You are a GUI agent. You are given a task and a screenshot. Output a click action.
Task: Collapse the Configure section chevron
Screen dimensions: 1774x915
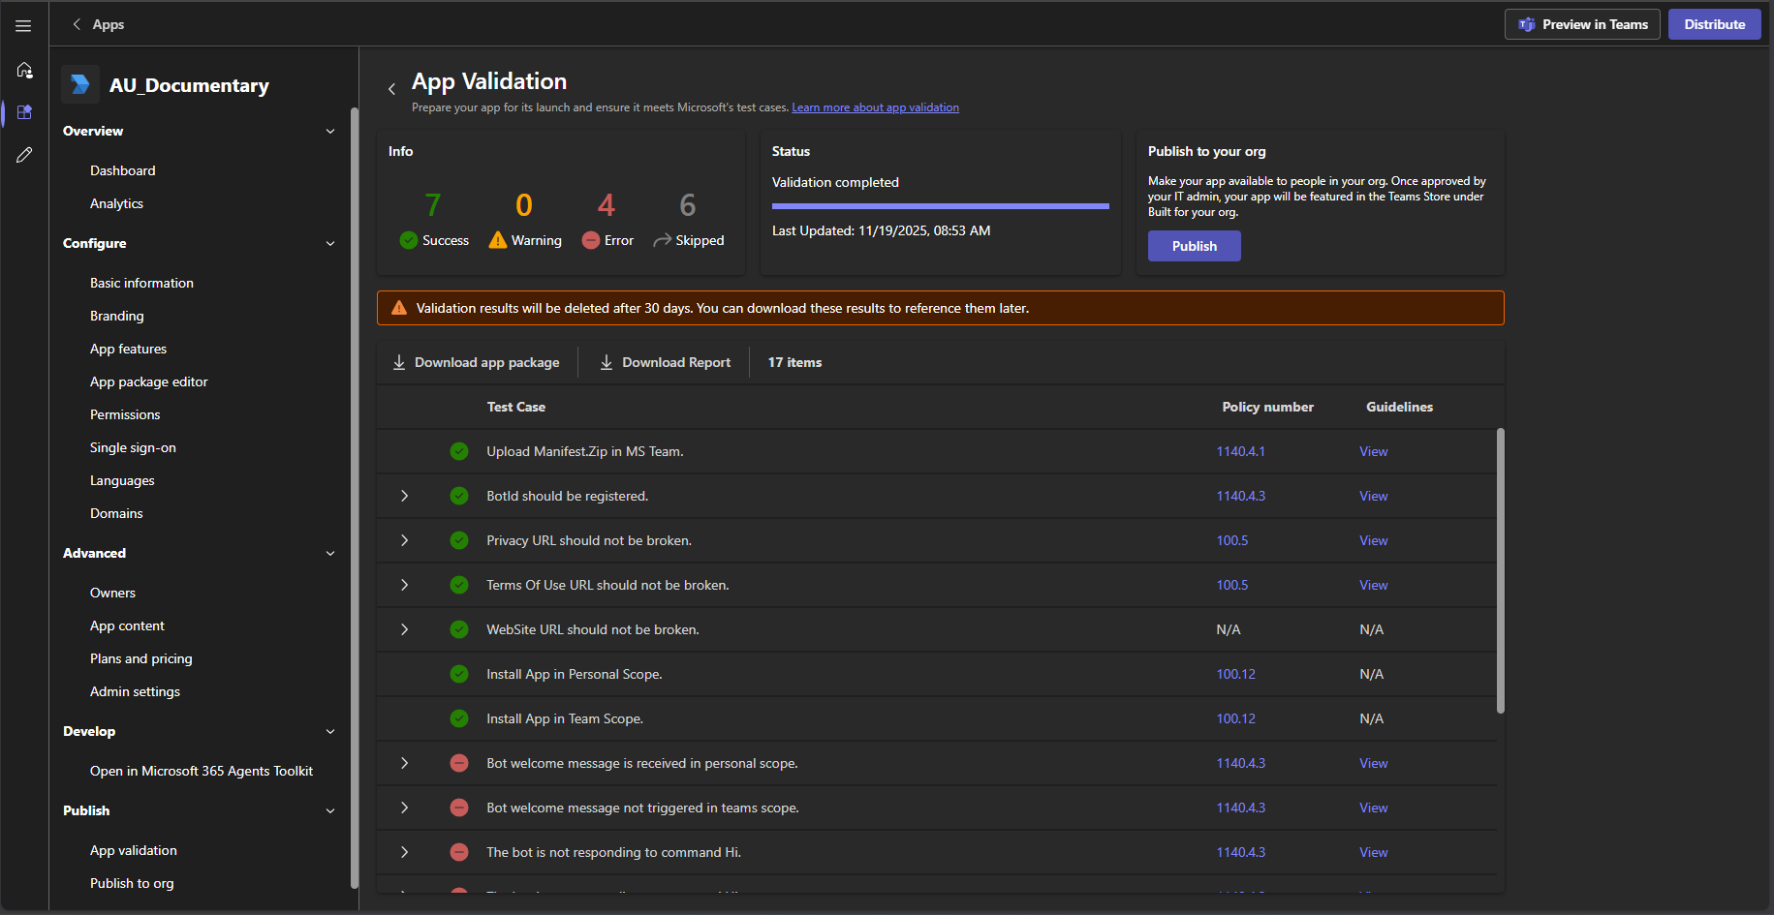tap(330, 244)
